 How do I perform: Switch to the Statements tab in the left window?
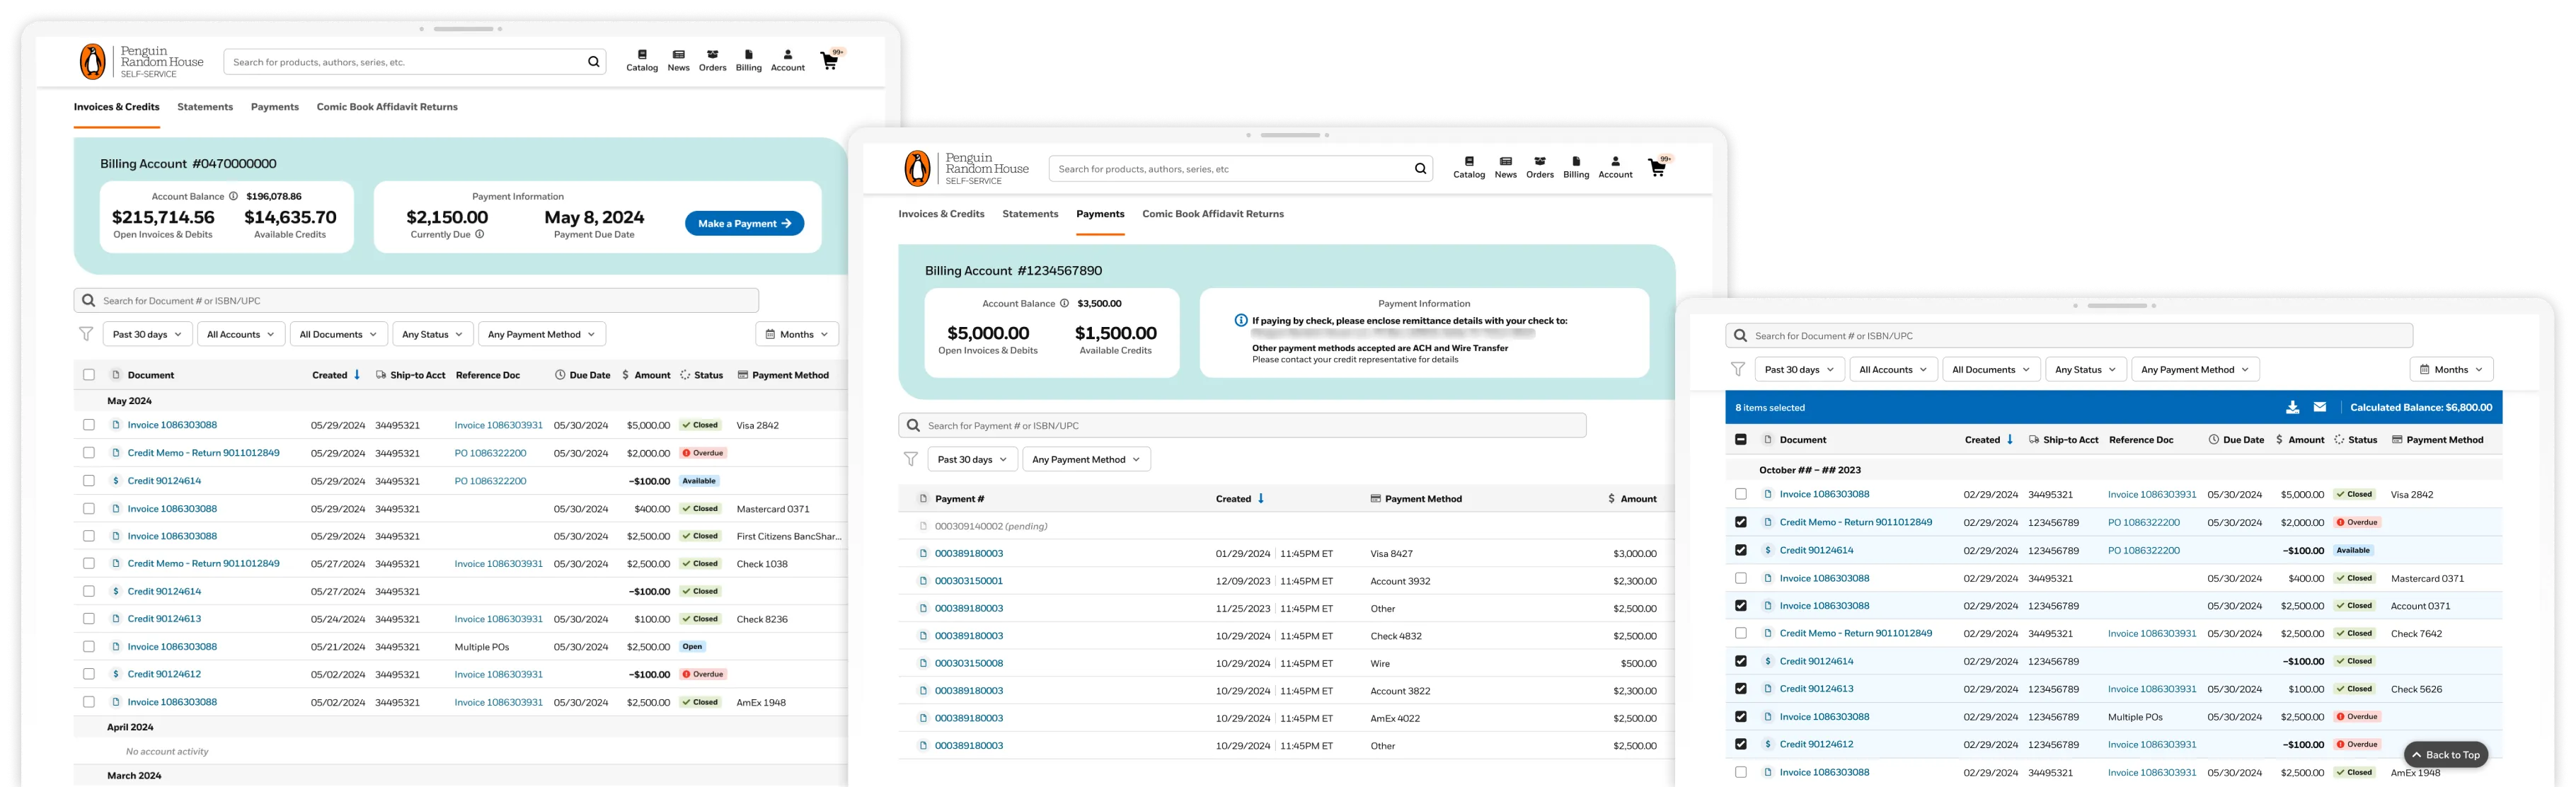[205, 107]
